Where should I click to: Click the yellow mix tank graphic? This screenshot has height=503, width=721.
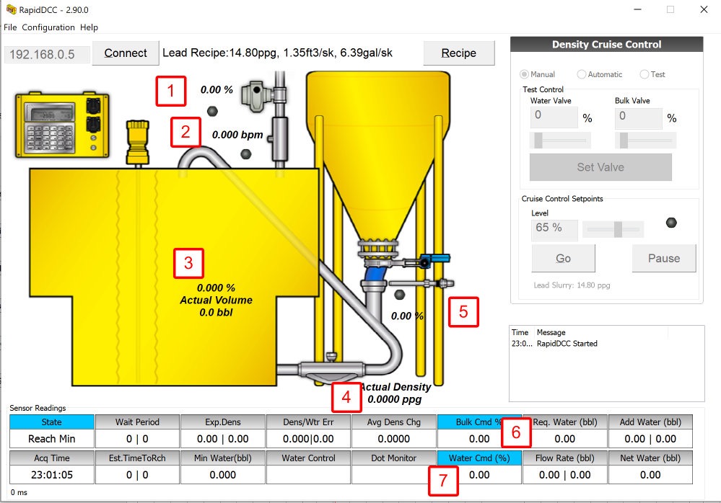[x=174, y=277]
